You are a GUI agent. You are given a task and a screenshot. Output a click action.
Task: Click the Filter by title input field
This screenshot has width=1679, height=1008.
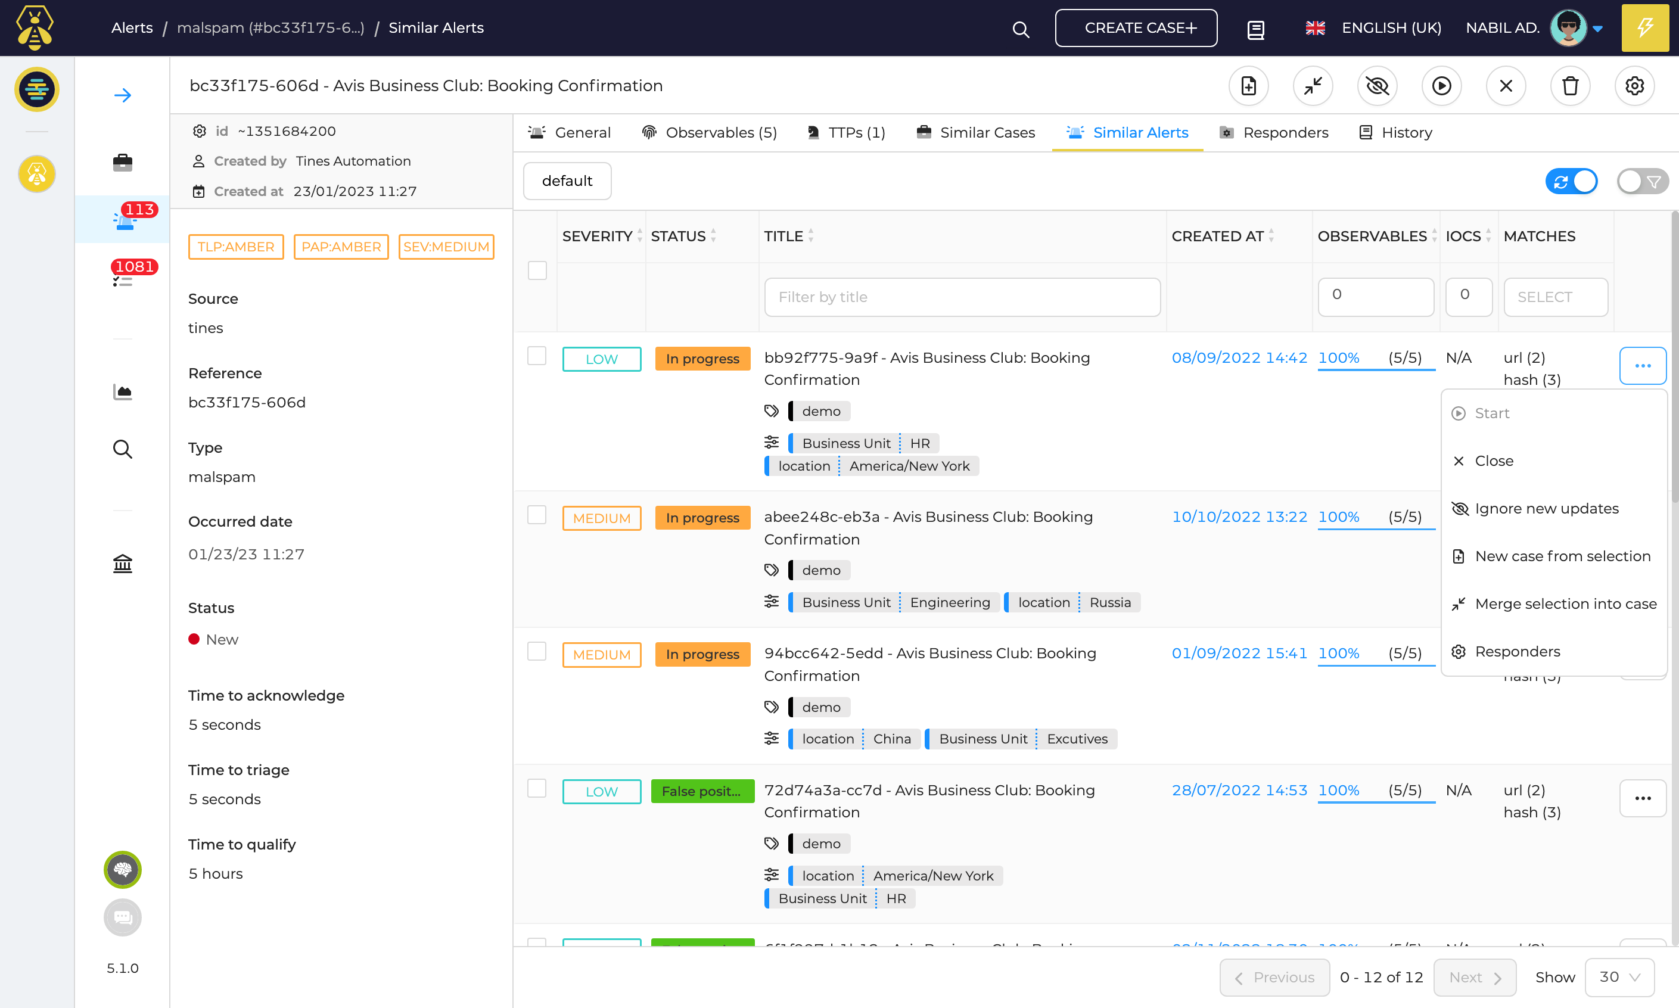961,297
